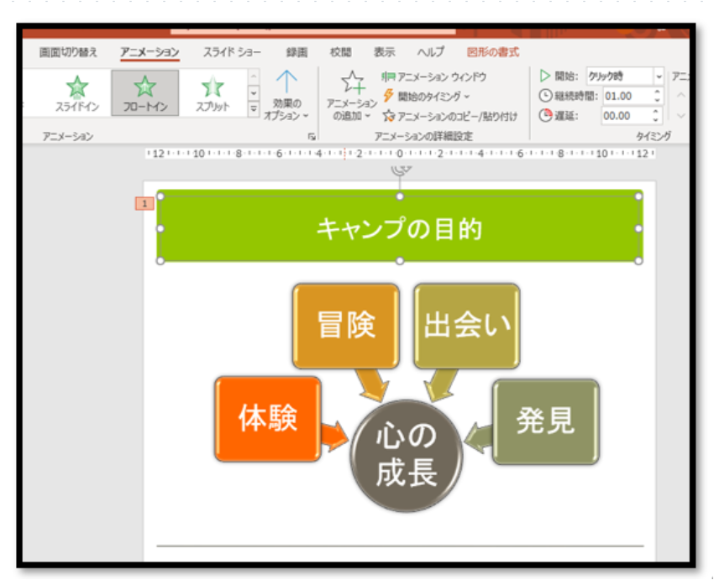
Task: Click the orange 体験 shape
Action: click(x=268, y=419)
